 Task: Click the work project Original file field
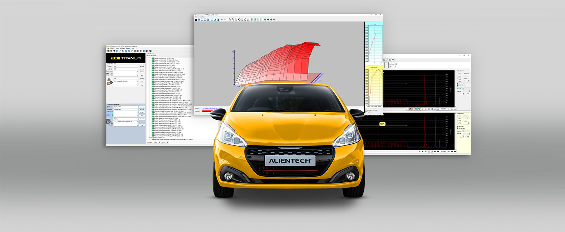click(x=126, y=66)
